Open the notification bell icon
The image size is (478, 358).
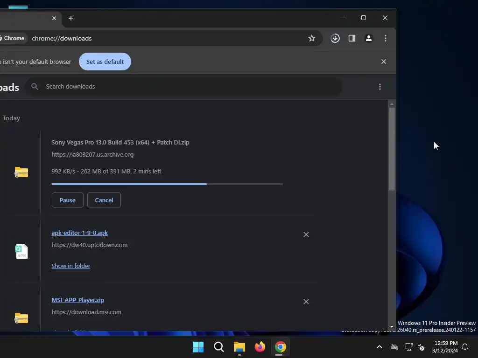pos(465,347)
